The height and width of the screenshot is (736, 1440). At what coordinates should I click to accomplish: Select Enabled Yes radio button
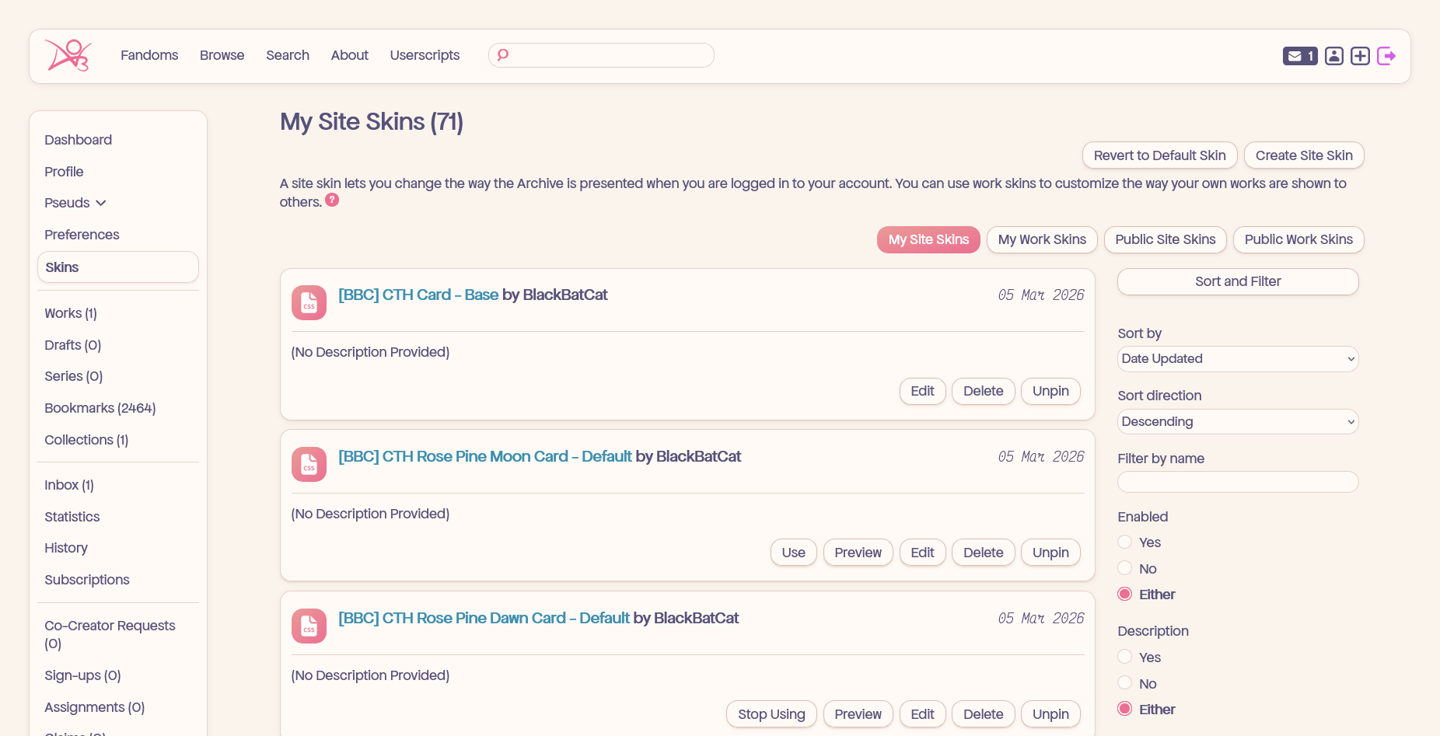click(1124, 542)
